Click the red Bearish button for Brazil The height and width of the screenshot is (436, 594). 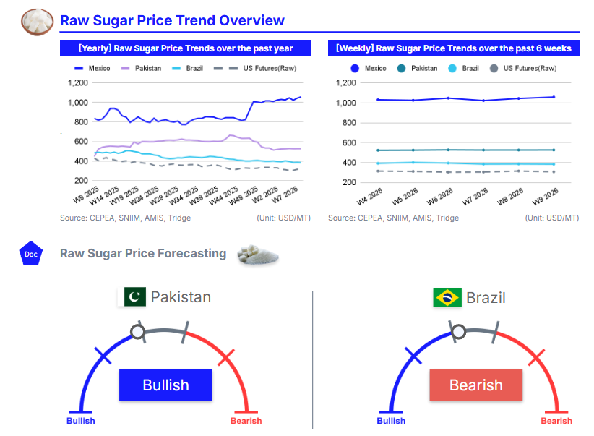475,385
